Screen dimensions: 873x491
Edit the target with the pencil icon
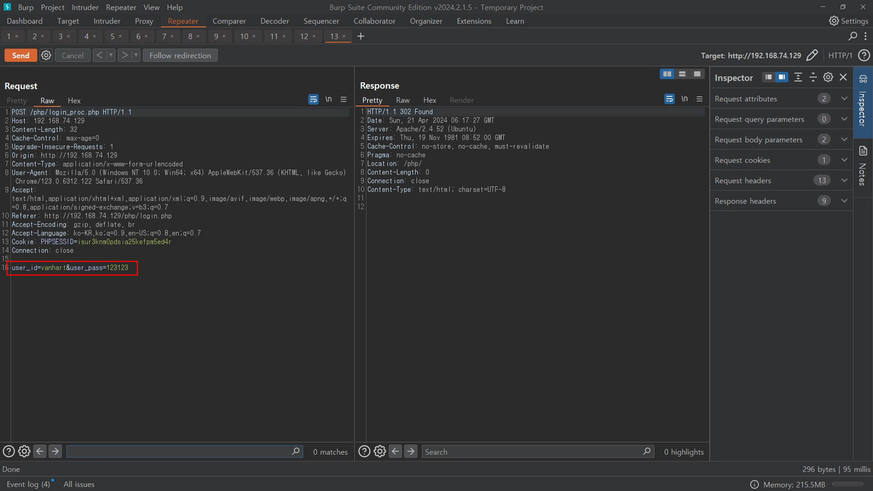[x=812, y=55]
